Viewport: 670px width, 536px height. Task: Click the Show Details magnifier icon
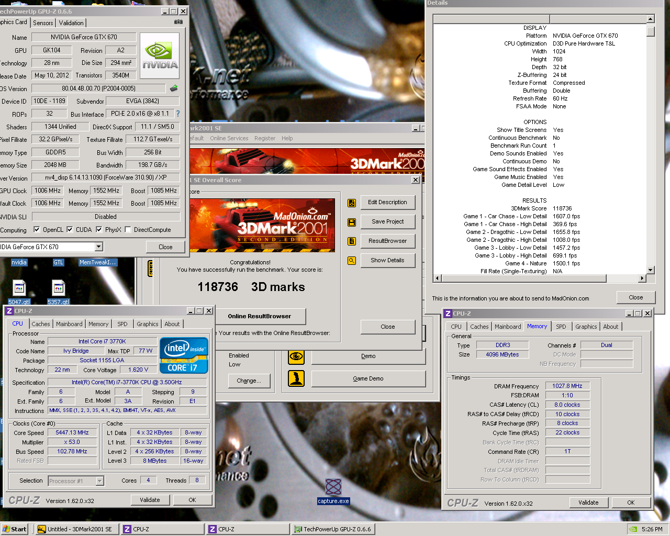point(352,261)
